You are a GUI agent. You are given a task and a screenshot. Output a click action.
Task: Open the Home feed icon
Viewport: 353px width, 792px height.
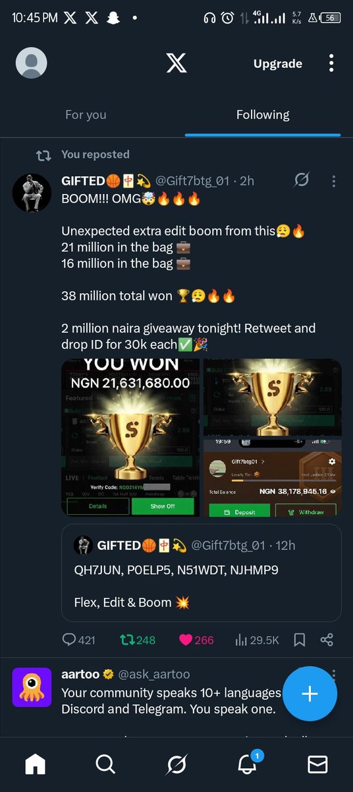pos(35,764)
